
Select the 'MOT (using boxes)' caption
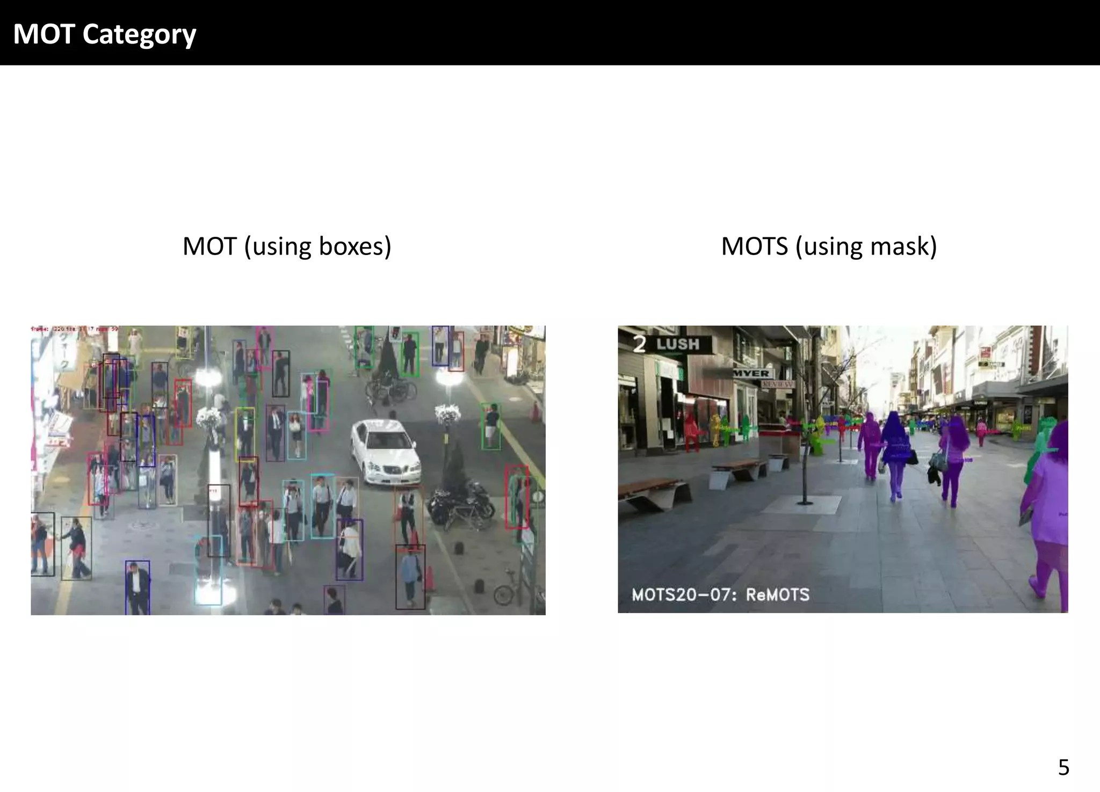[x=287, y=246]
